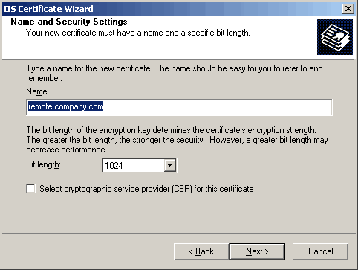Click the certificate stack icon in header
Viewport: 358px width, 270px height.
point(335,37)
